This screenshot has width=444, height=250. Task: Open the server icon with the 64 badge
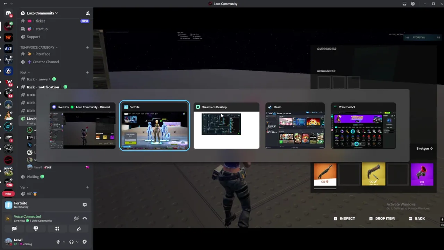pos(8,93)
